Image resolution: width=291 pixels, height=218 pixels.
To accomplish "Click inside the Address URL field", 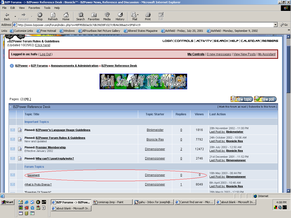I will coord(144,25).
